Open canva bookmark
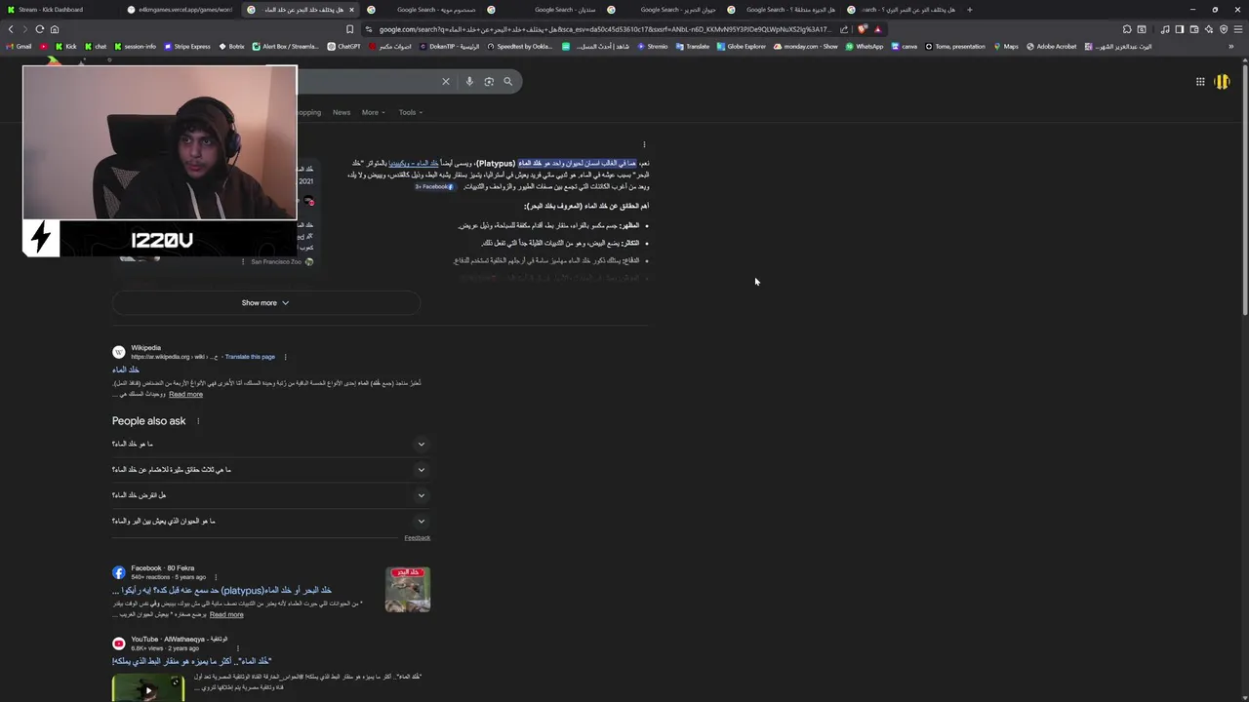 (x=904, y=46)
